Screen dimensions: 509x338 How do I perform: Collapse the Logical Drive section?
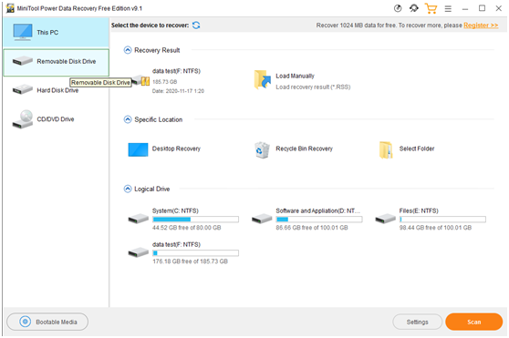pyautogui.click(x=128, y=189)
